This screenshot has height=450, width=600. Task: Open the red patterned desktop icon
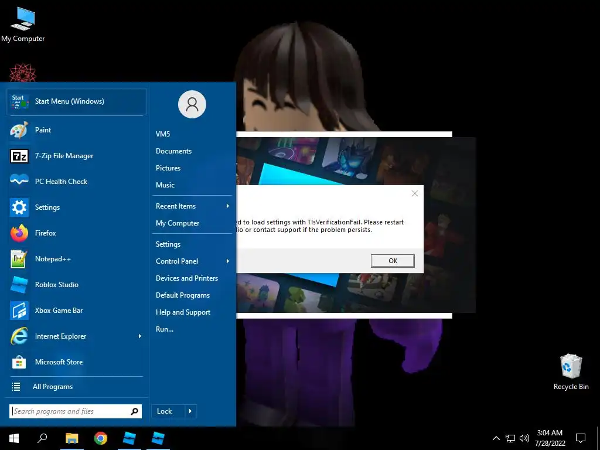pos(23,73)
